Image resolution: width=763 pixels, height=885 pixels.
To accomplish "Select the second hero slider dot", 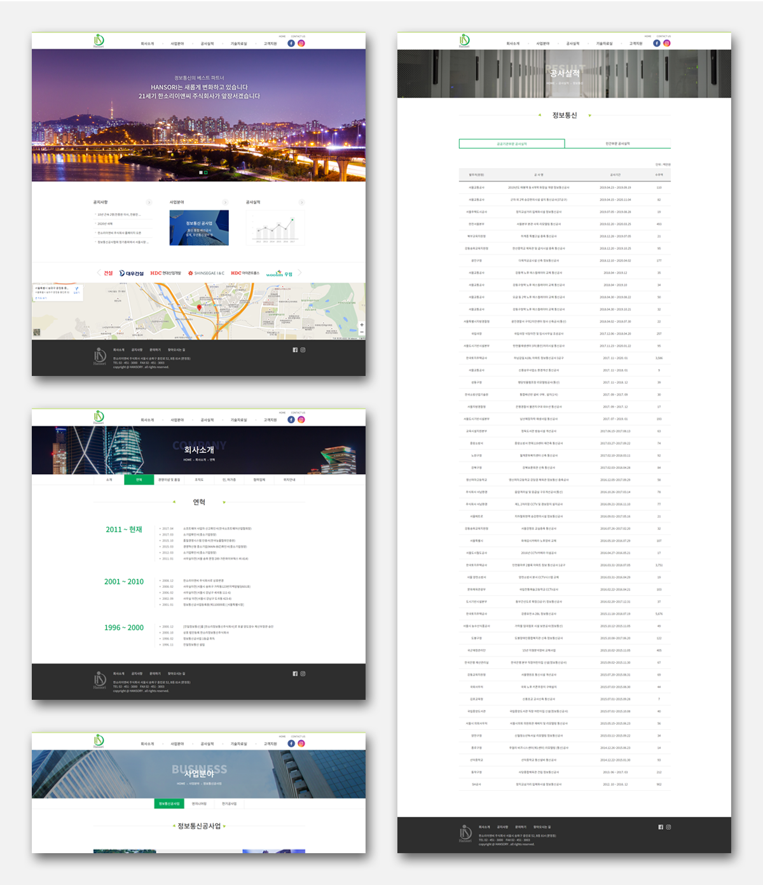I will pos(206,172).
